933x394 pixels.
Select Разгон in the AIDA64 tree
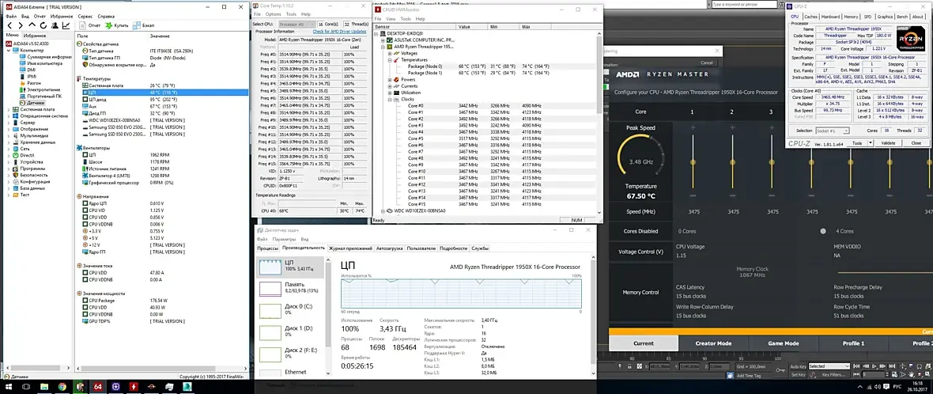point(33,83)
